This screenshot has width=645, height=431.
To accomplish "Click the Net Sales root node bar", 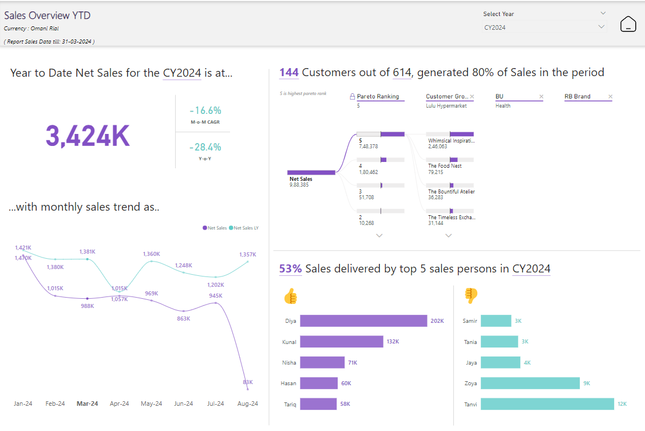I will click(x=311, y=172).
